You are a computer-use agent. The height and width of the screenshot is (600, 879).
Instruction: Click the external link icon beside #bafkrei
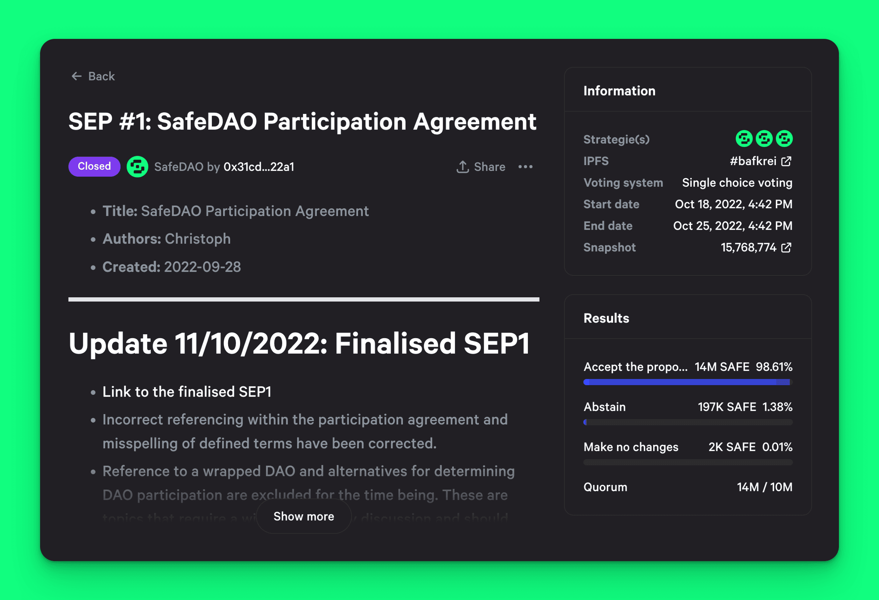(786, 161)
